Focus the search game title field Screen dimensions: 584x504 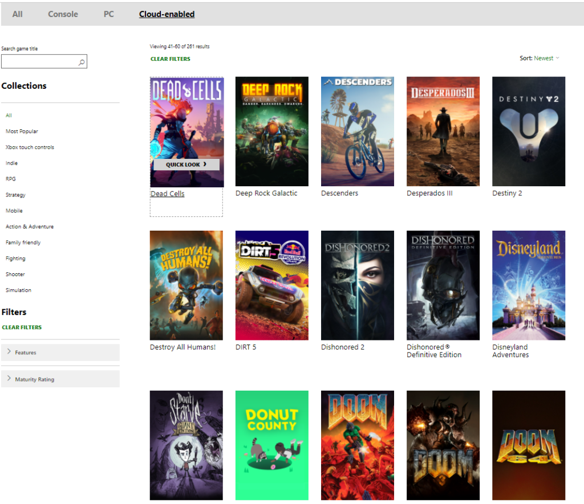(x=39, y=62)
